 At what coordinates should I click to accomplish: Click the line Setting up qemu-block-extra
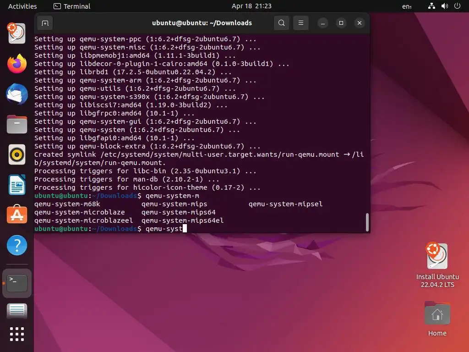(x=147, y=146)
